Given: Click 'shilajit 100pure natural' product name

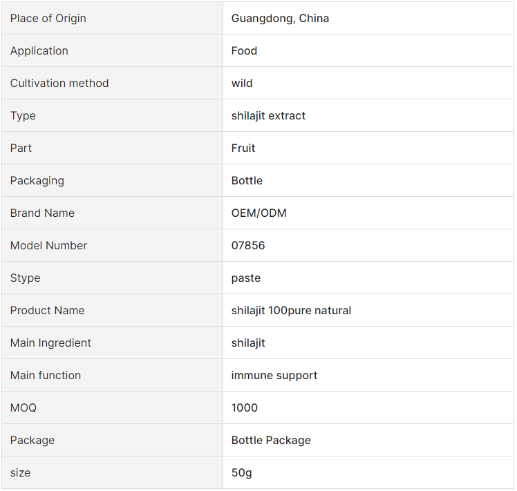Looking at the screenshot, I should (x=291, y=311).
